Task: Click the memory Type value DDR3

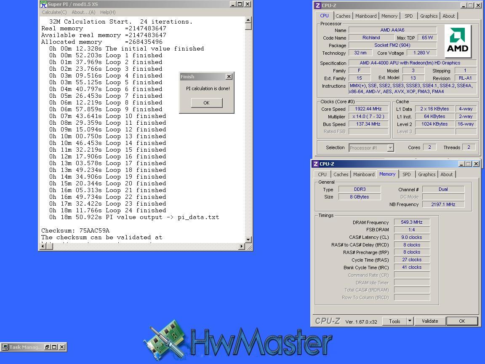Action: tap(360, 189)
